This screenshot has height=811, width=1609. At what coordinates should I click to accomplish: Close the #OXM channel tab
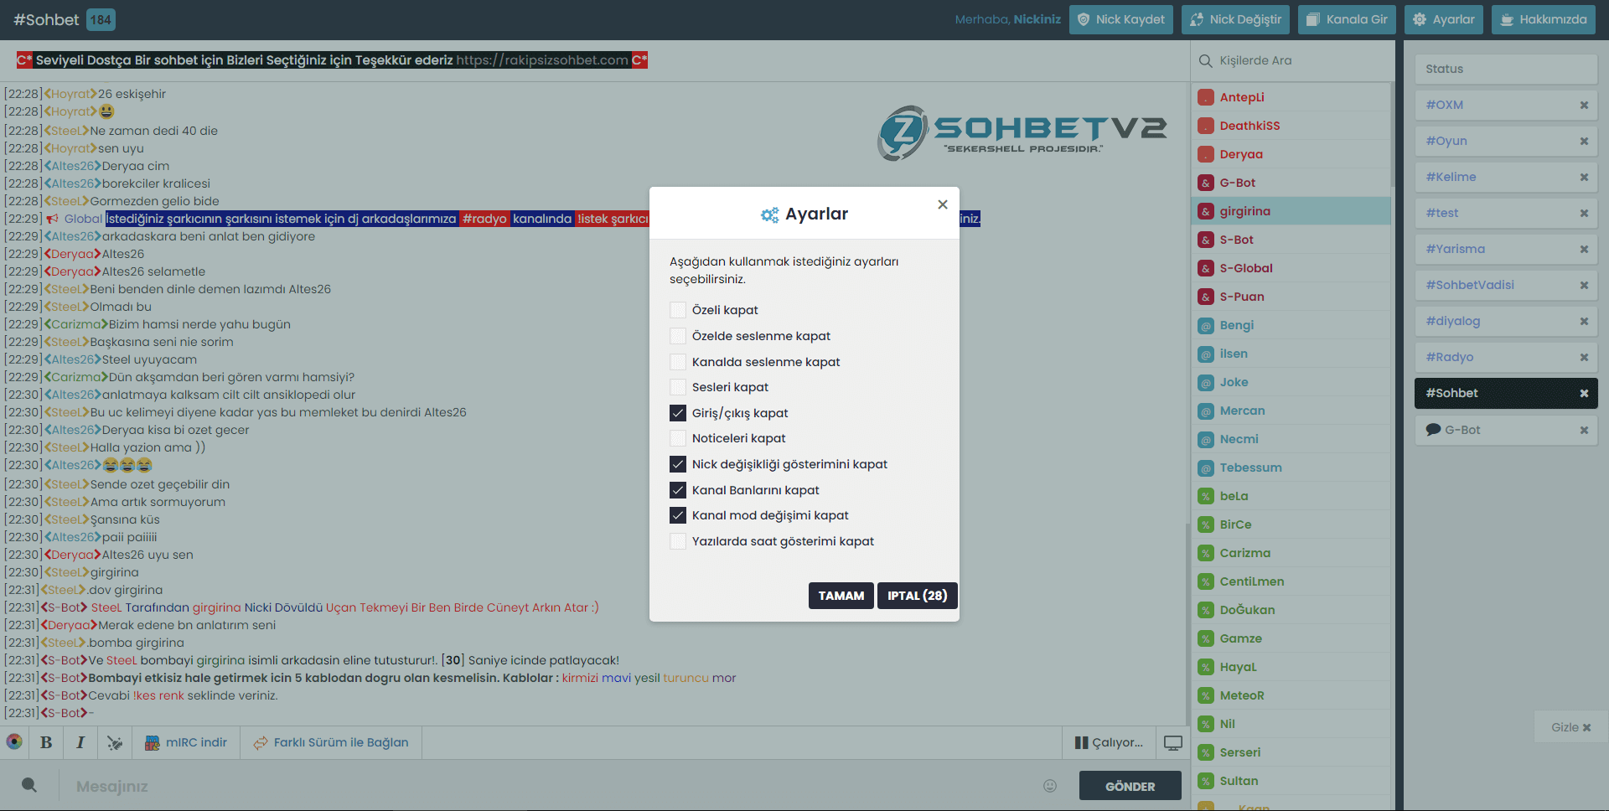point(1584,105)
